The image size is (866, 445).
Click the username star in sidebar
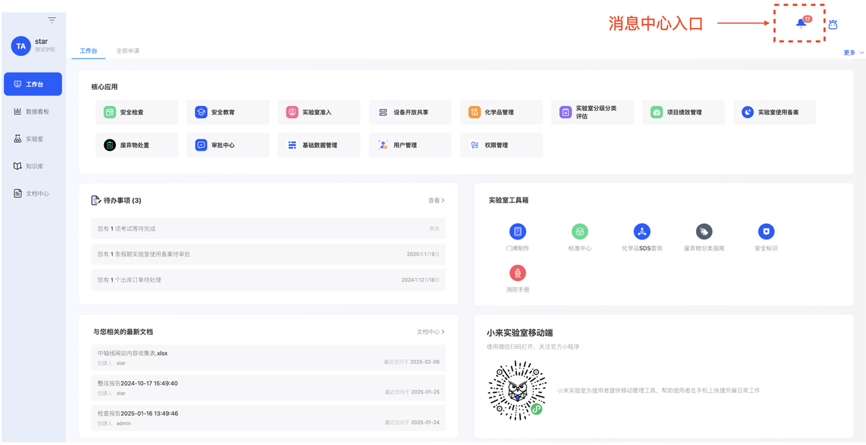41,41
